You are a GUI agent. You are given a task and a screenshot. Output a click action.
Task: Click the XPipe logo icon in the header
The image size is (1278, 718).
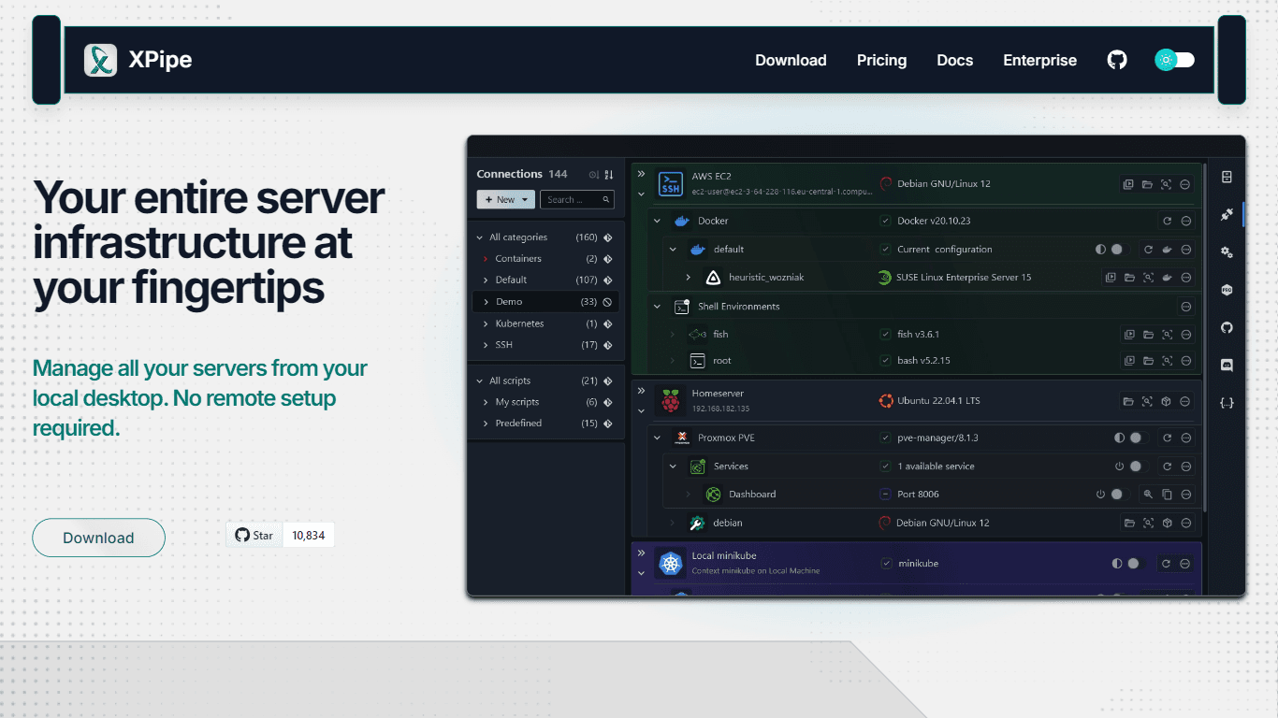100,60
